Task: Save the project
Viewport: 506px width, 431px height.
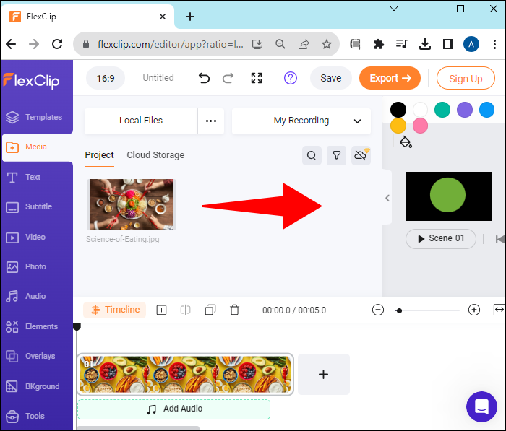Action: point(331,78)
